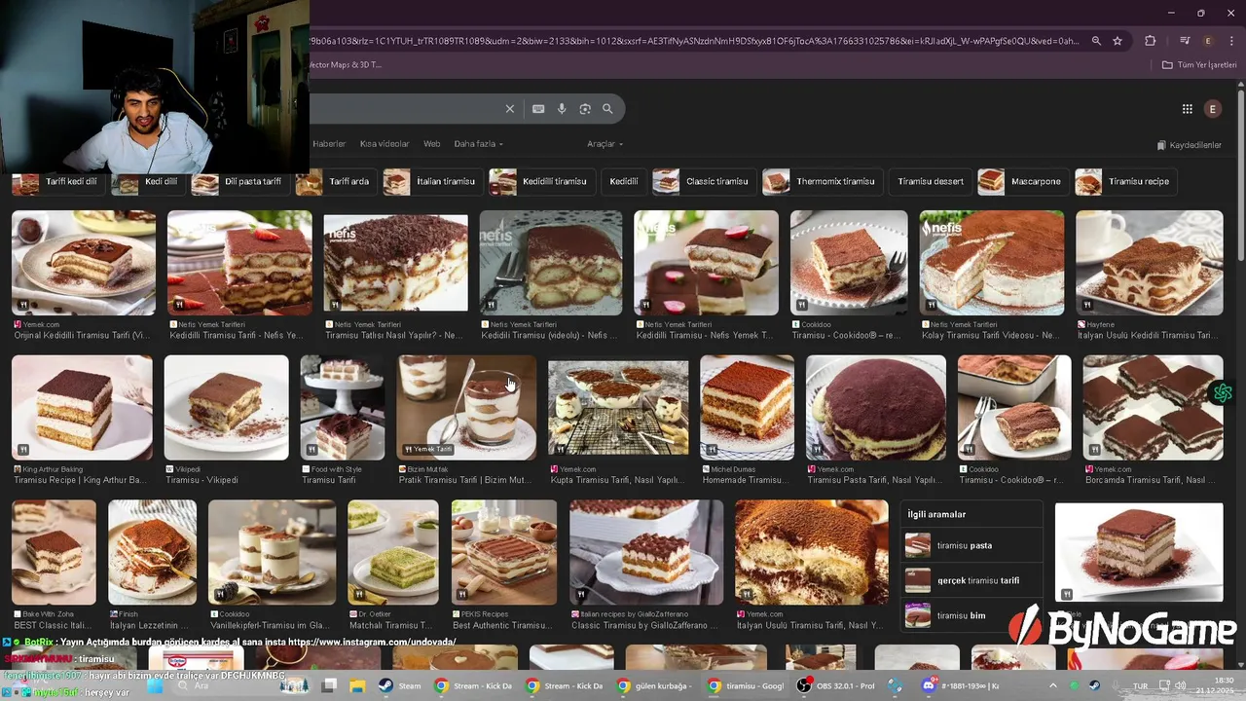The height and width of the screenshot is (701, 1246).
Task: Open the King Arthur Baking tiramisu image
Action: 82,407
